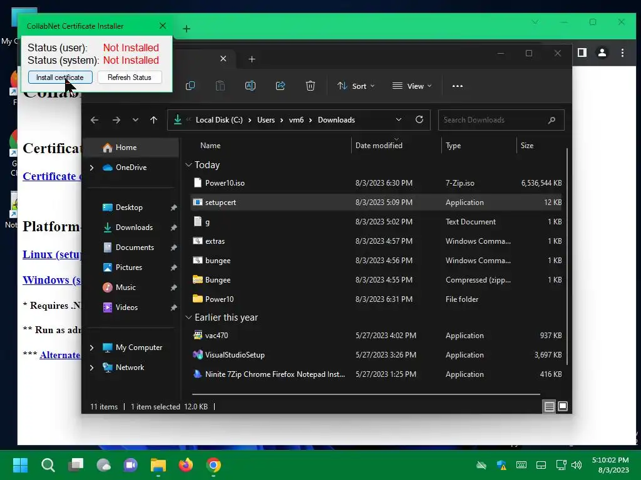Refresh the Downloads folder view
641x480 pixels.
click(x=419, y=119)
